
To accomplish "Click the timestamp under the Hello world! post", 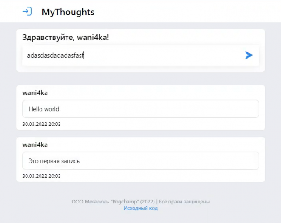I will pyautogui.click(x=41, y=124).
